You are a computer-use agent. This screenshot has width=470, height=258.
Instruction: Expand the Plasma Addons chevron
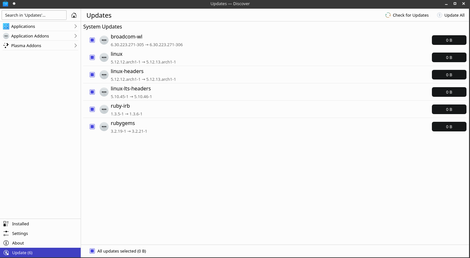pyautogui.click(x=76, y=46)
